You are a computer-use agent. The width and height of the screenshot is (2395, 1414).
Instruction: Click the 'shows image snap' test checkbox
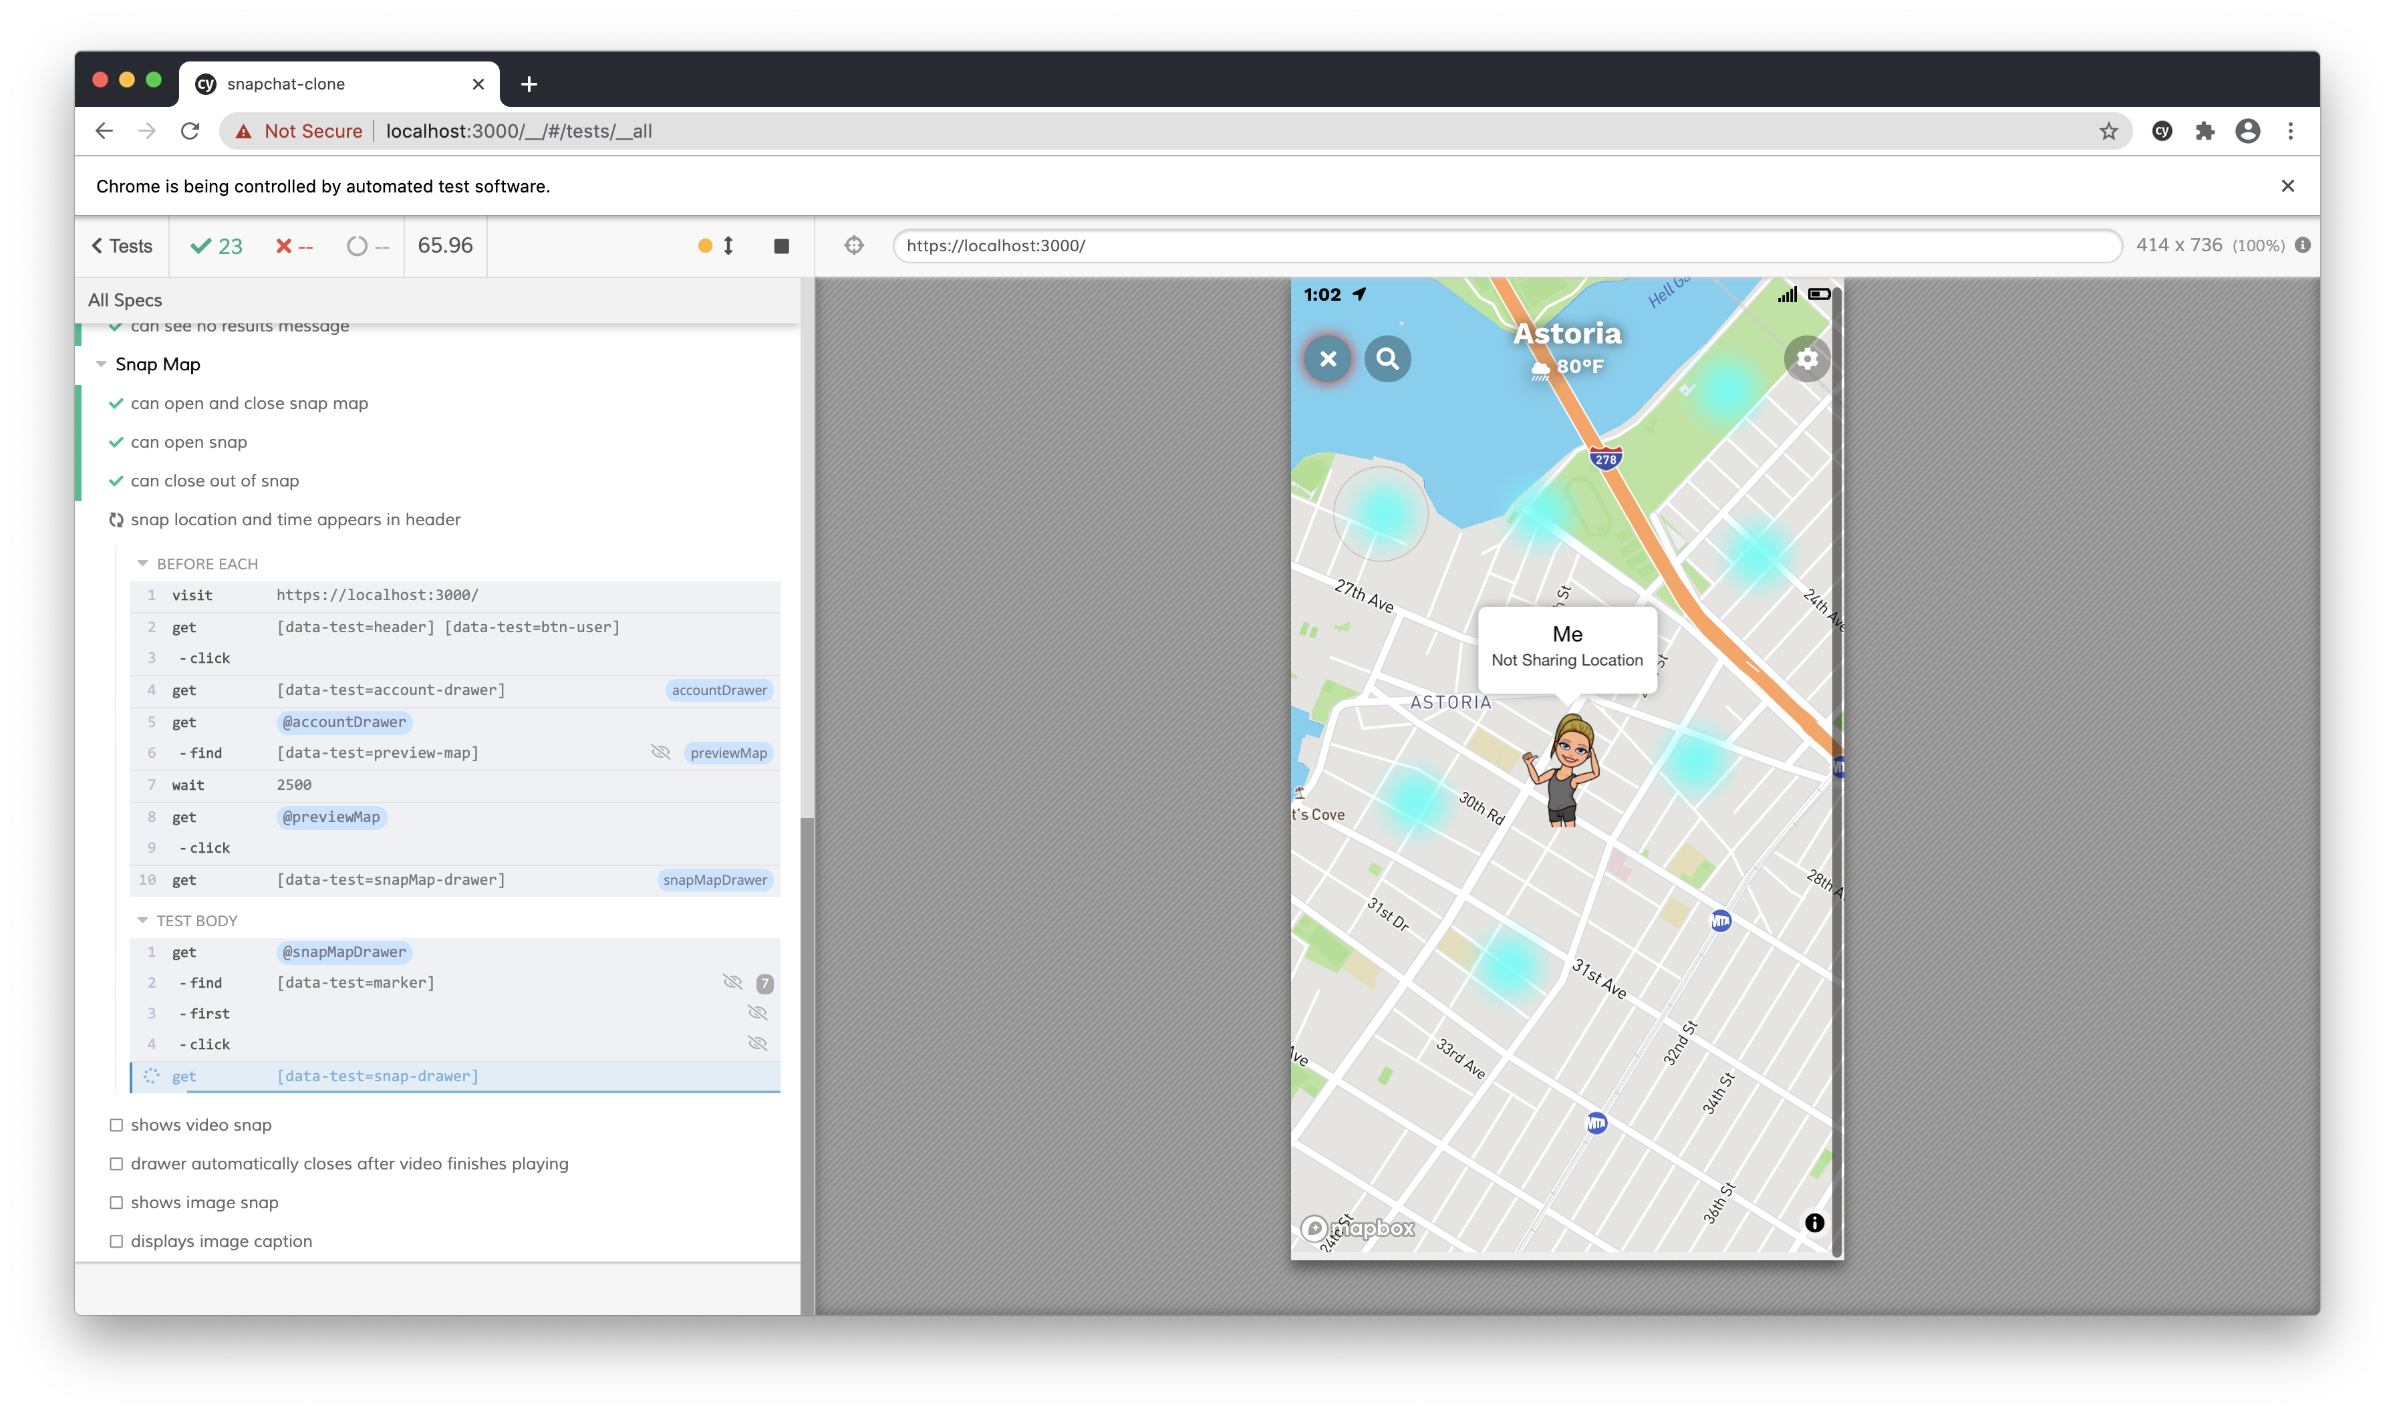[116, 1202]
